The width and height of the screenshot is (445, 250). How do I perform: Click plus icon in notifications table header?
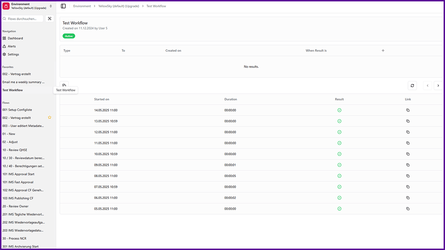[383, 51]
